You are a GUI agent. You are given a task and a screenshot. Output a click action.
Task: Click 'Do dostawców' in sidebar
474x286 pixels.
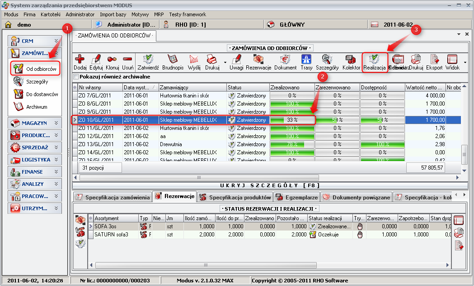point(42,94)
